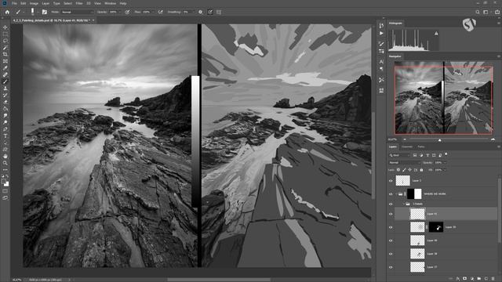The image size is (502, 282).
Task: Click the swap foreground/background colors arrow
Action: point(7,176)
